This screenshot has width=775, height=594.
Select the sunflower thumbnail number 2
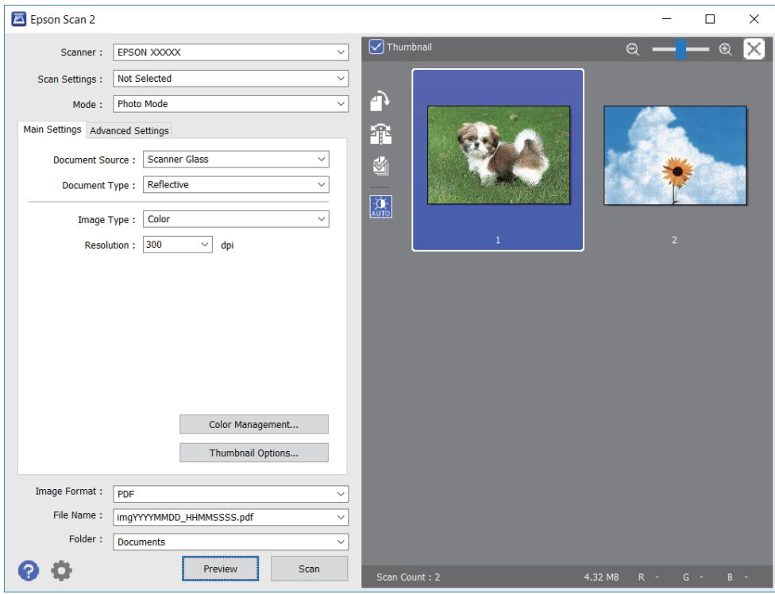675,155
